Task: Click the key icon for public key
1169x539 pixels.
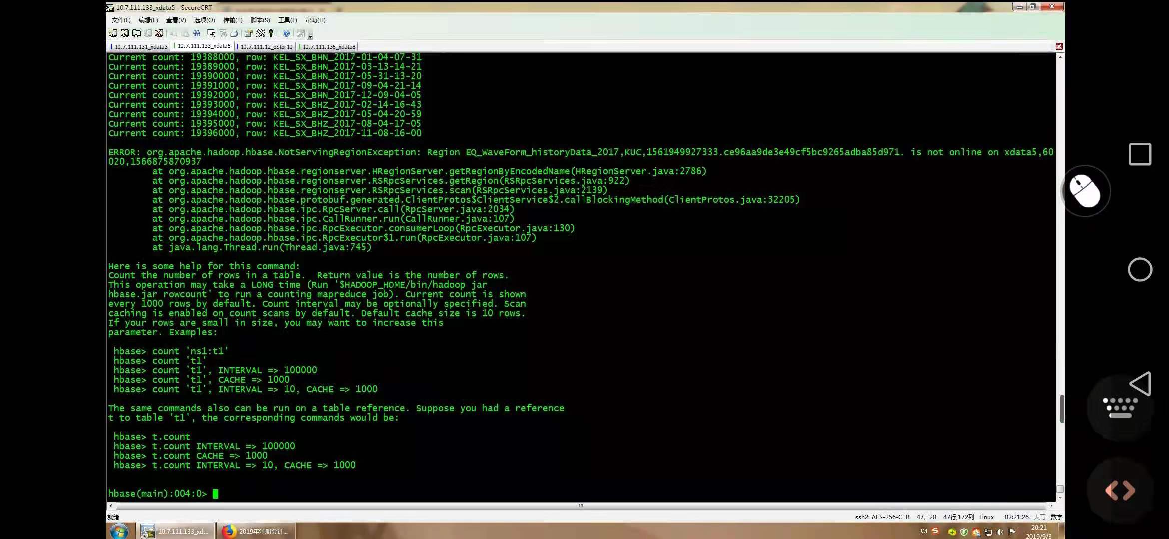Action: (x=271, y=33)
